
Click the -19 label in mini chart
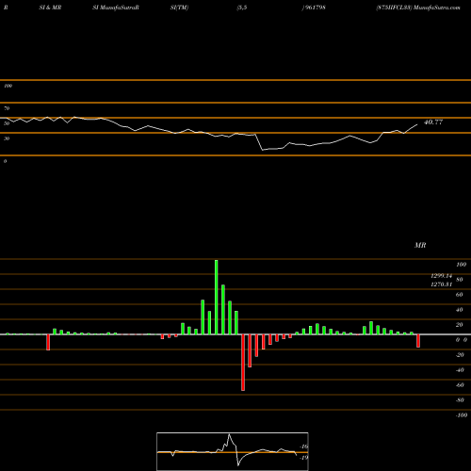tap(304, 458)
